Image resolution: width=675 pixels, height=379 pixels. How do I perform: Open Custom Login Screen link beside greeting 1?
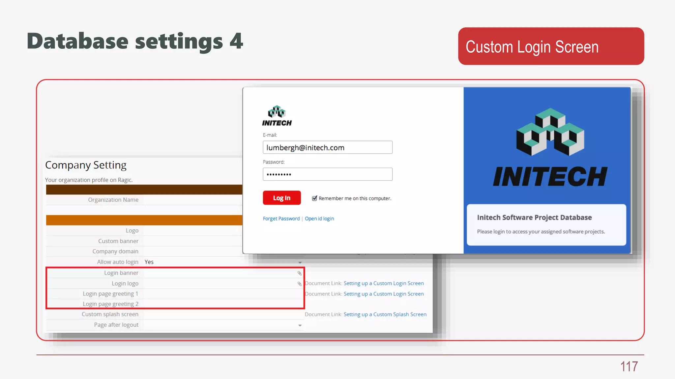point(384,294)
